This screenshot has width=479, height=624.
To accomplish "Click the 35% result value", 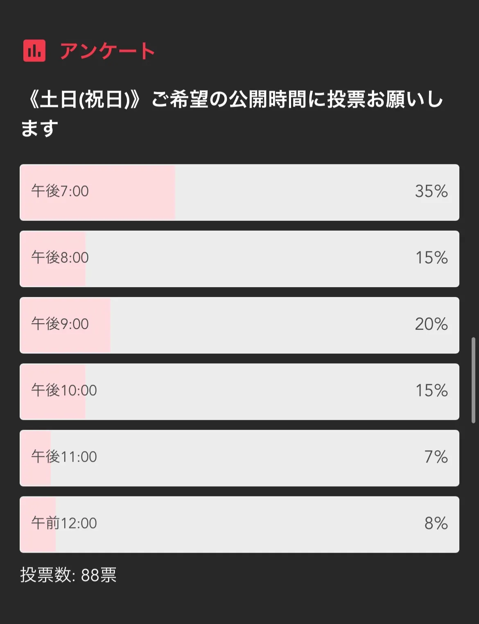I will [431, 191].
